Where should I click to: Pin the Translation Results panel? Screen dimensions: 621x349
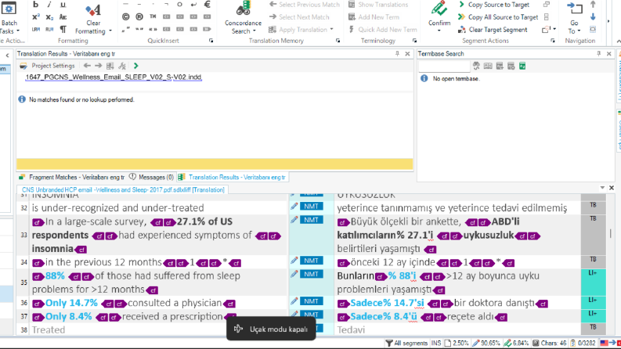[x=397, y=53]
